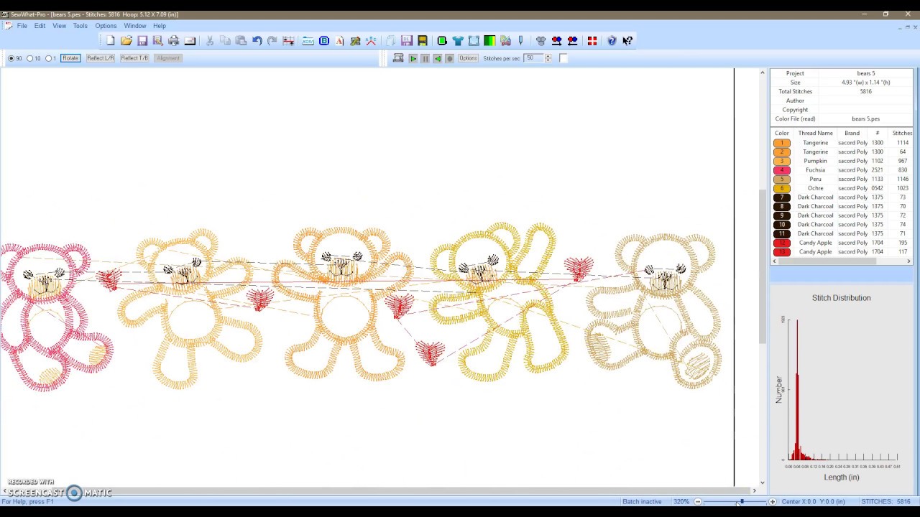Stop the stitch simulation
This screenshot has height=517, width=920.
pyautogui.click(x=450, y=58)
